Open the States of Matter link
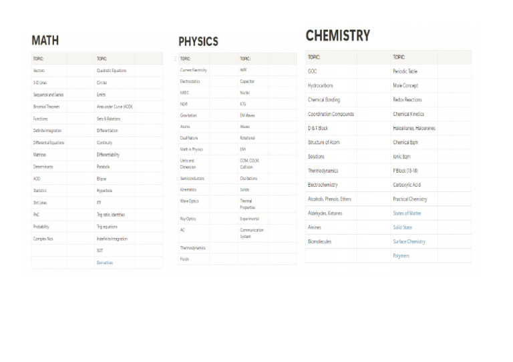Viewport: 513px width, 362px height. [x=407, y=213]
